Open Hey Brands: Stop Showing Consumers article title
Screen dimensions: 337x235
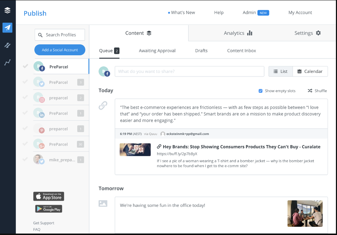242,147
